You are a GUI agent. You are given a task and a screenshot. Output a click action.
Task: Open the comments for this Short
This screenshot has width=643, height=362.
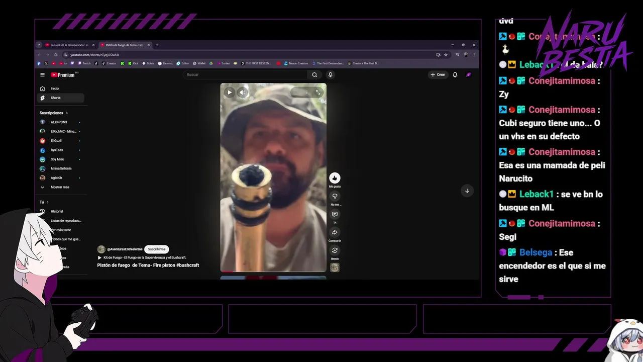335,214
